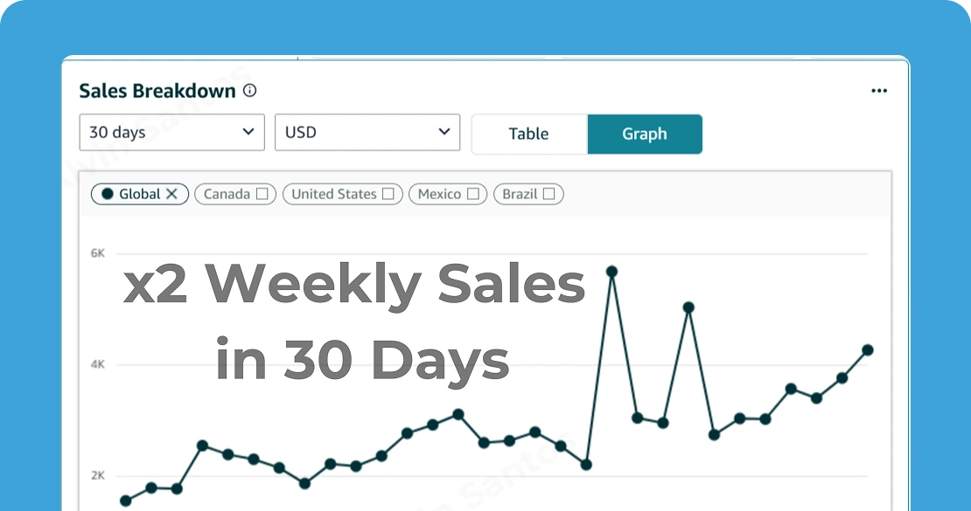Select the Graph view tab
The image size is (971, 511).
[x=645, y=134]
